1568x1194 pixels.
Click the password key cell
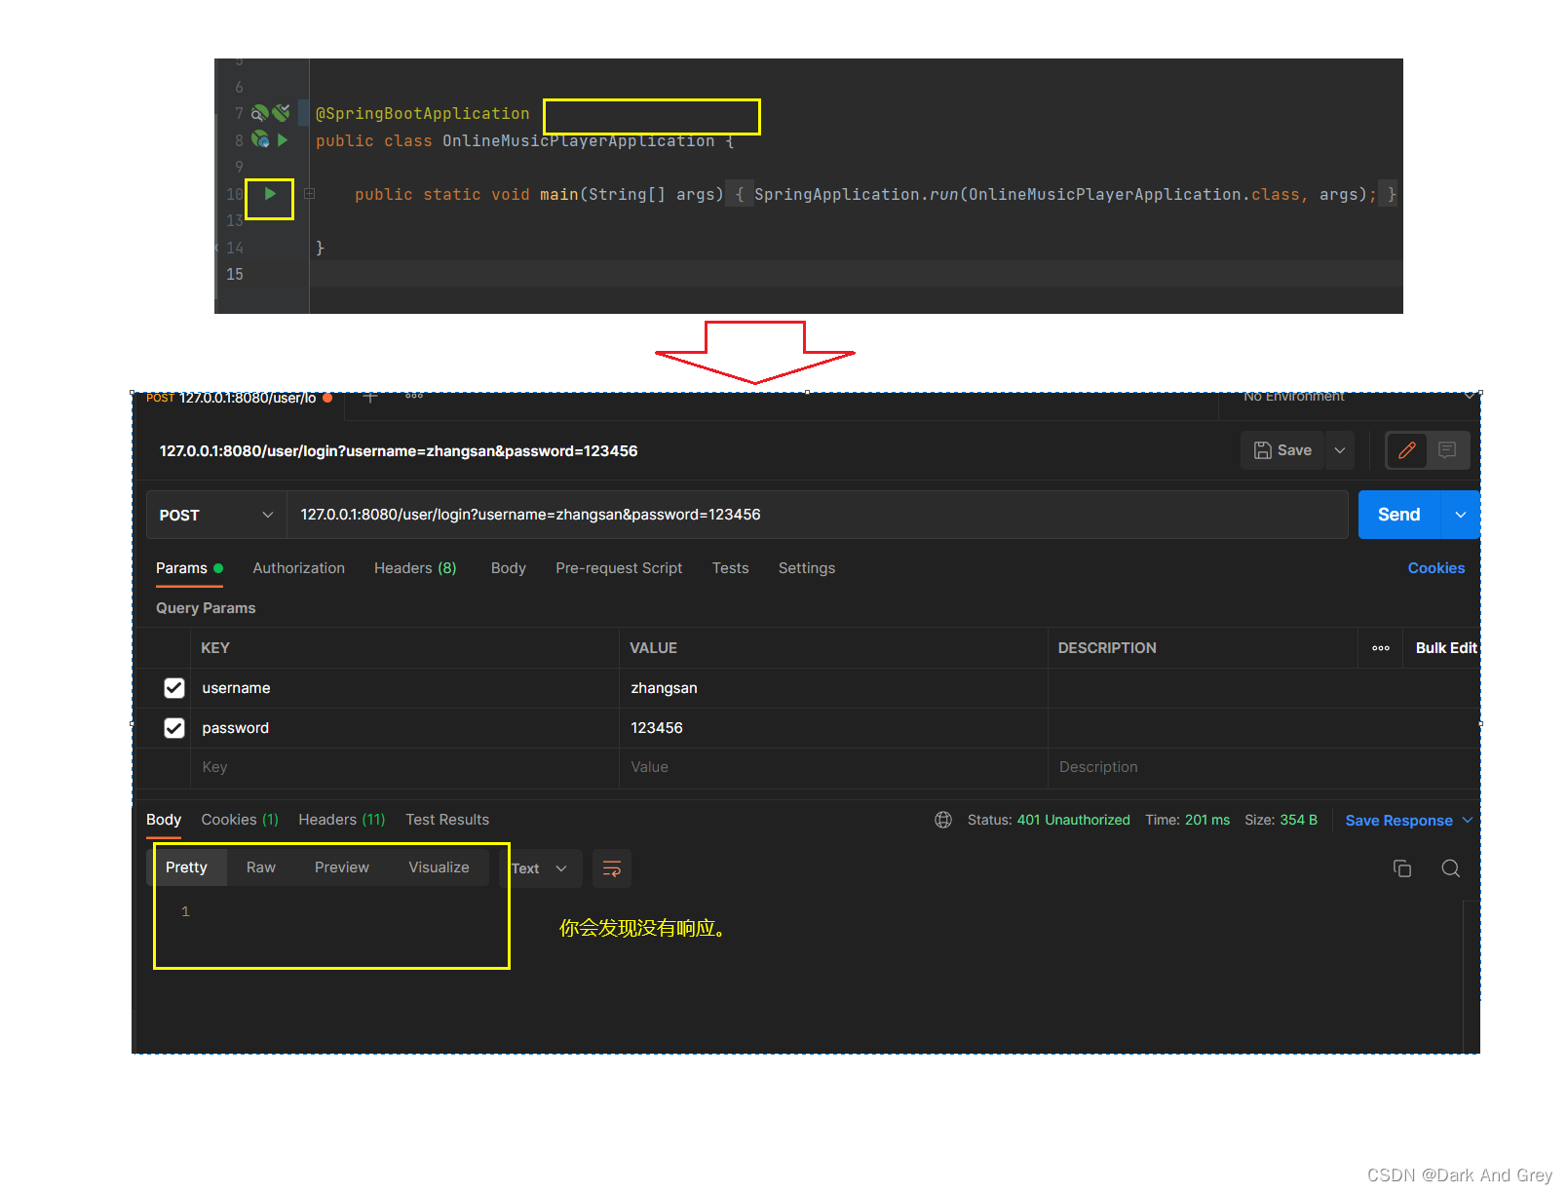click(x=404, y=728)
